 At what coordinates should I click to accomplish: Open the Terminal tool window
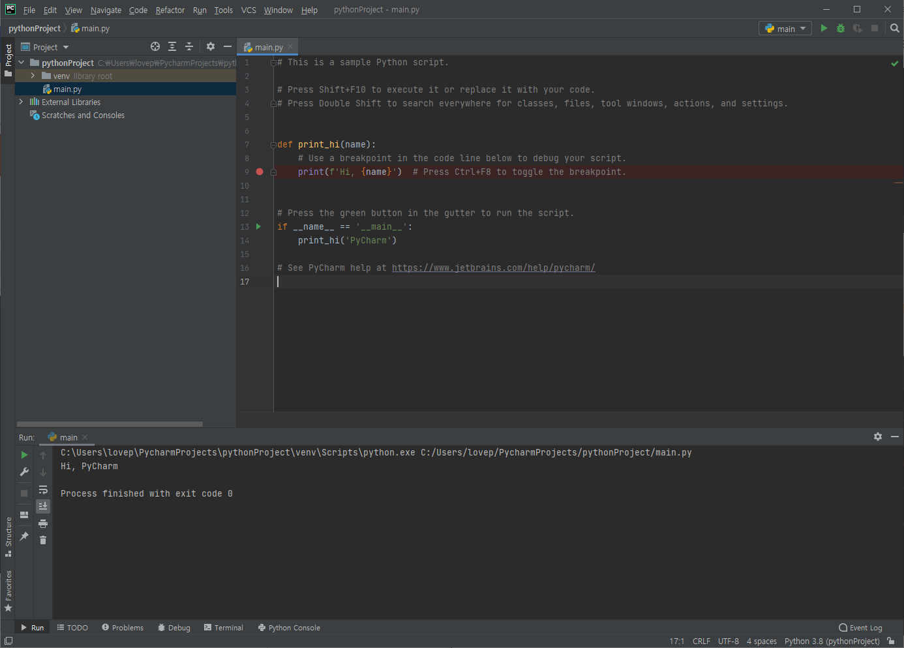click(x=224, y=627)
